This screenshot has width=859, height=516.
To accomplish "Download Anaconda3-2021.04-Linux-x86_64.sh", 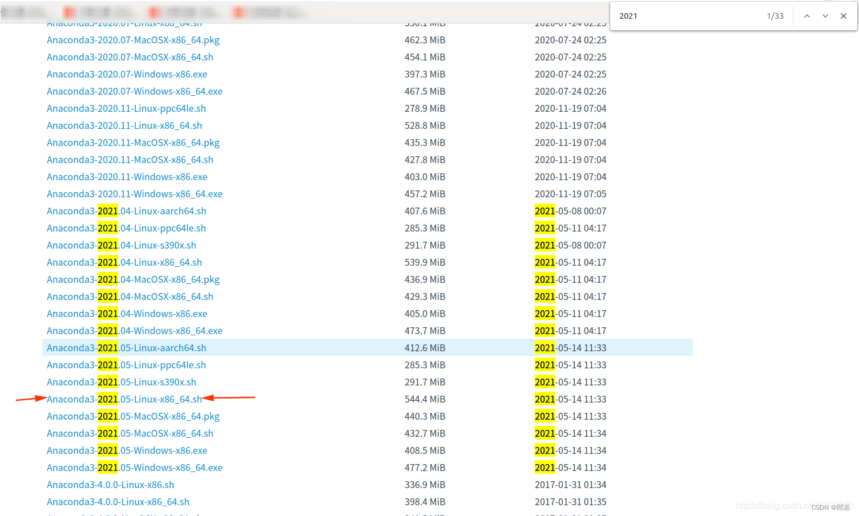I will [x=124, y=262].
